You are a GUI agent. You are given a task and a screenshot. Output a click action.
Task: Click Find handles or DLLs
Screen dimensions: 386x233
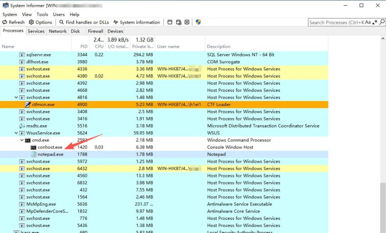click(x=84, y=22)
